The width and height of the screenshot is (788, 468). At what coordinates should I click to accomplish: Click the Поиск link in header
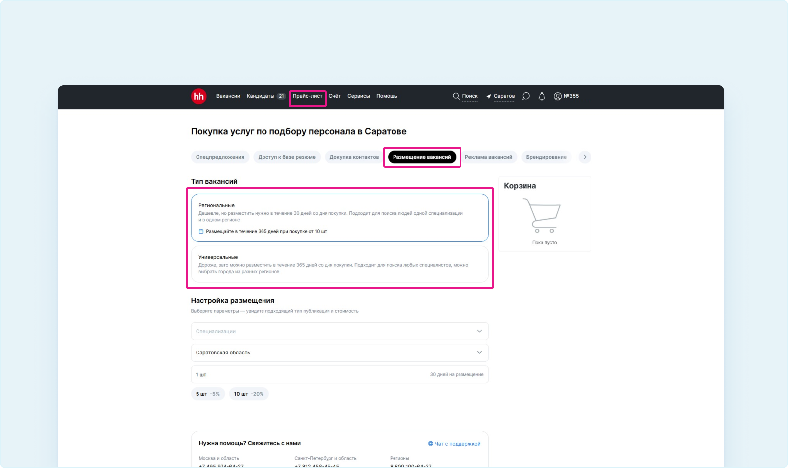(x=470, y=96)
